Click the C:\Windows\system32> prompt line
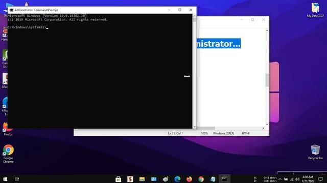This screenshot has height=183, width=327. coord(28,27)
